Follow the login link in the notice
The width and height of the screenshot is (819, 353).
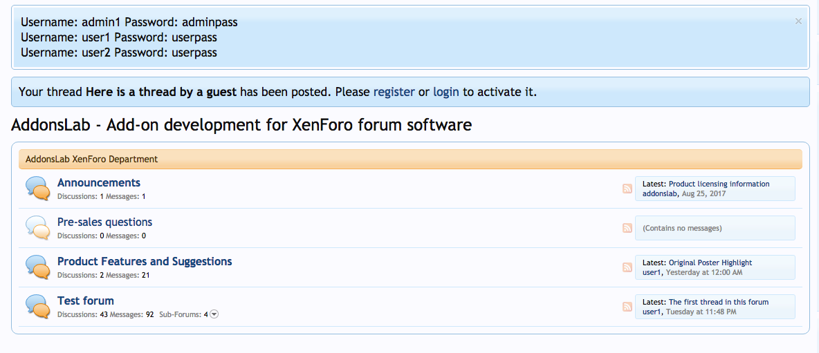446,93
